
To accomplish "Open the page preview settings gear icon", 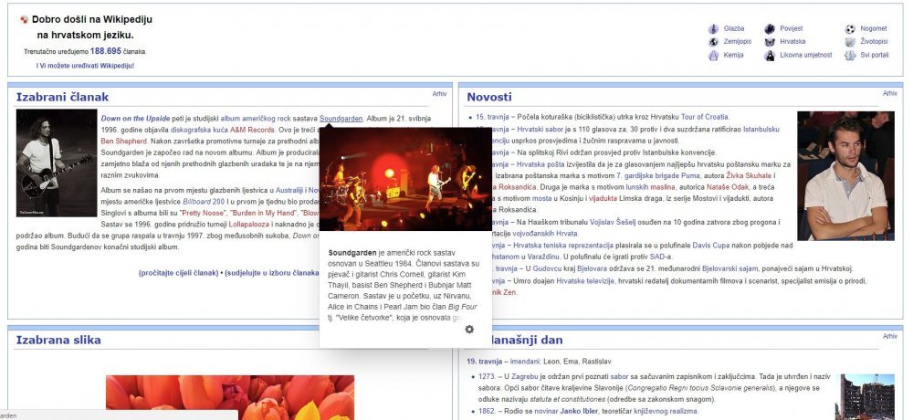I will click(x=469, y=330).
